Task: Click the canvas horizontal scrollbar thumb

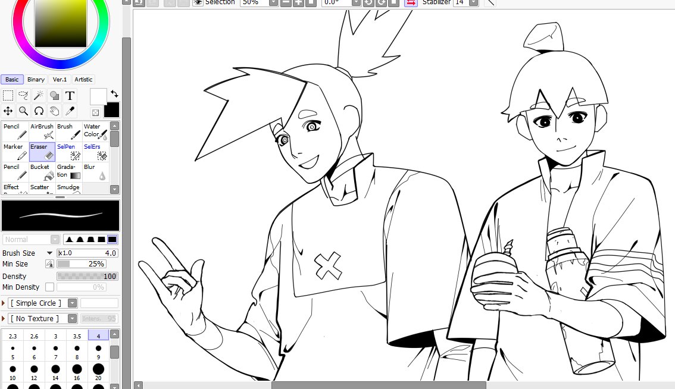Action: tap(379, 385)
